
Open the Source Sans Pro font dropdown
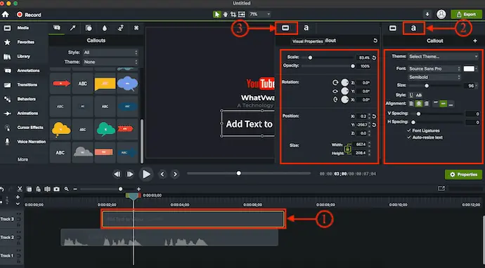(434, 69)
